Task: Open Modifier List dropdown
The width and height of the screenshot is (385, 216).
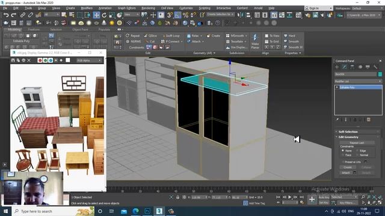Action: 359,81
